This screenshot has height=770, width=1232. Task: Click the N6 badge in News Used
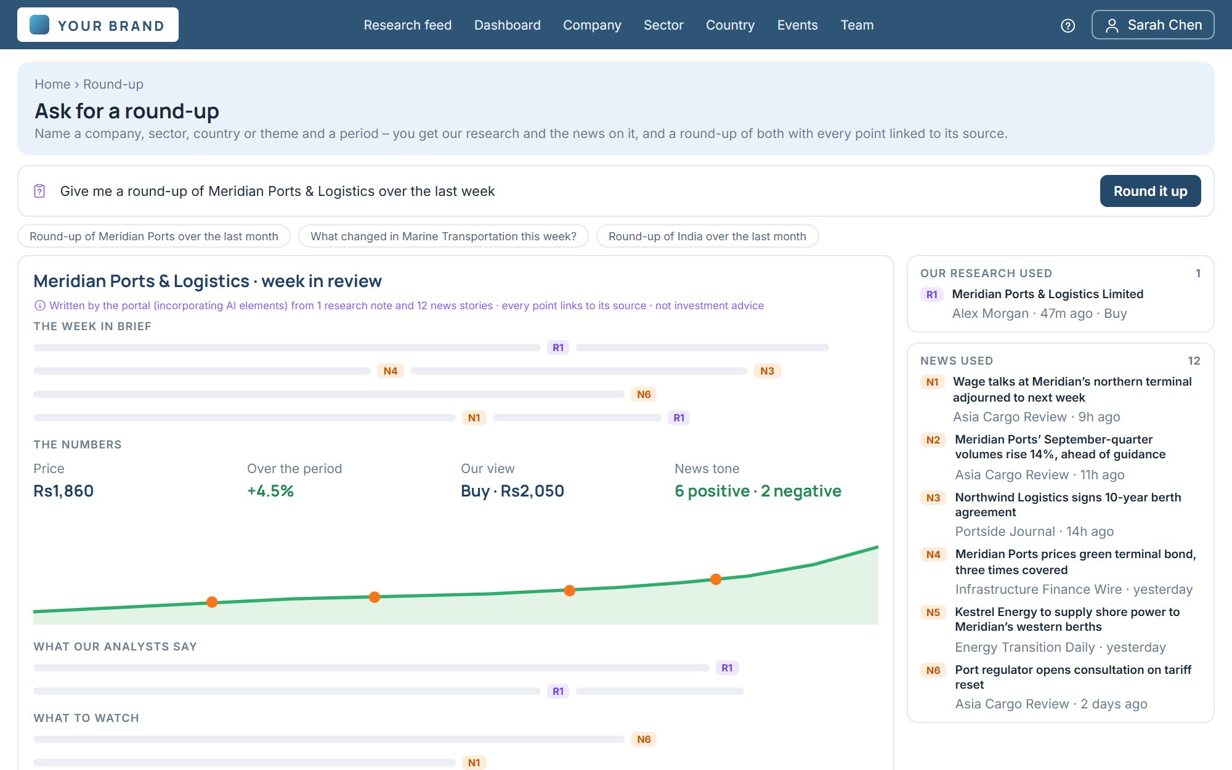click(933, 670)
